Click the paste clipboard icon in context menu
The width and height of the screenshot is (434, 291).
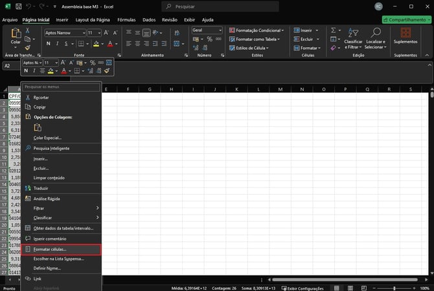[37, 127]
